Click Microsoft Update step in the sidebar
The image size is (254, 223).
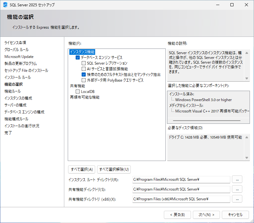click(x=19, y=57)
